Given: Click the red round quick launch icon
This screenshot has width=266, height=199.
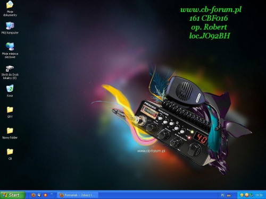Looking at the screenshot, I should pyautogui.click(x=45, y=195).
